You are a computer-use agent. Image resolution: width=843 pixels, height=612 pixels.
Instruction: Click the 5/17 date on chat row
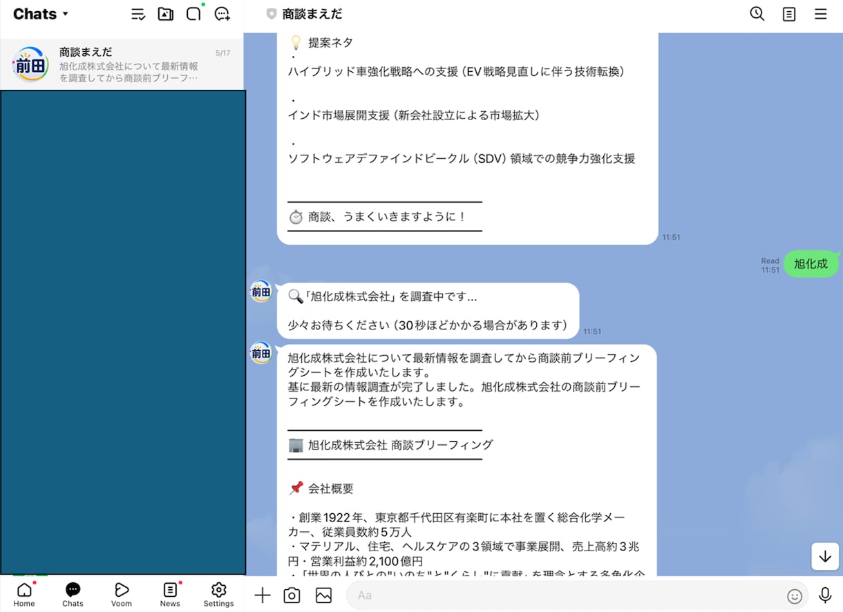click(222, 53)
